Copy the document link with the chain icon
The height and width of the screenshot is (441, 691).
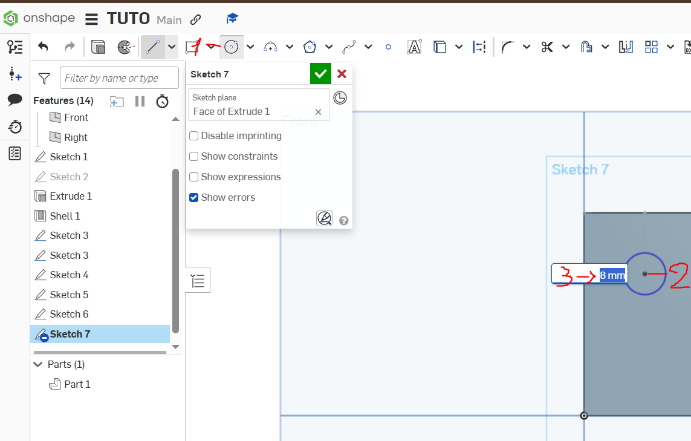coord(196,19)
